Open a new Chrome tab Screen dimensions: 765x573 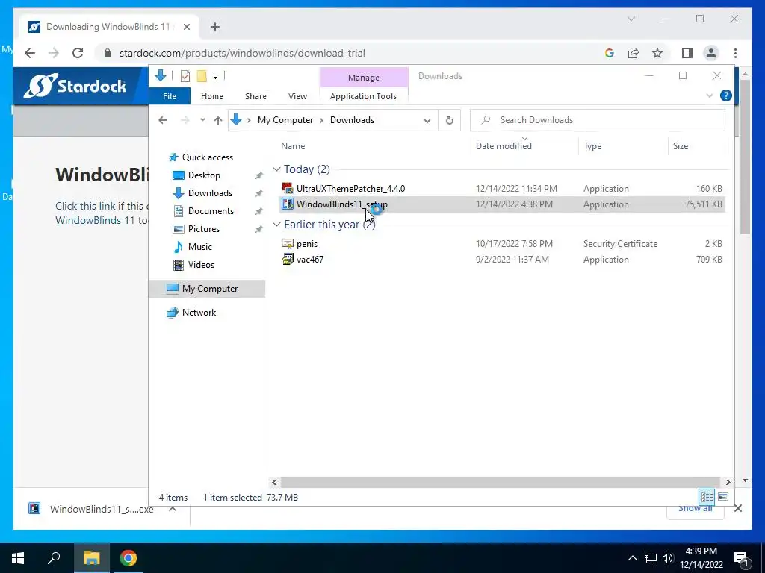click(214, 27)
